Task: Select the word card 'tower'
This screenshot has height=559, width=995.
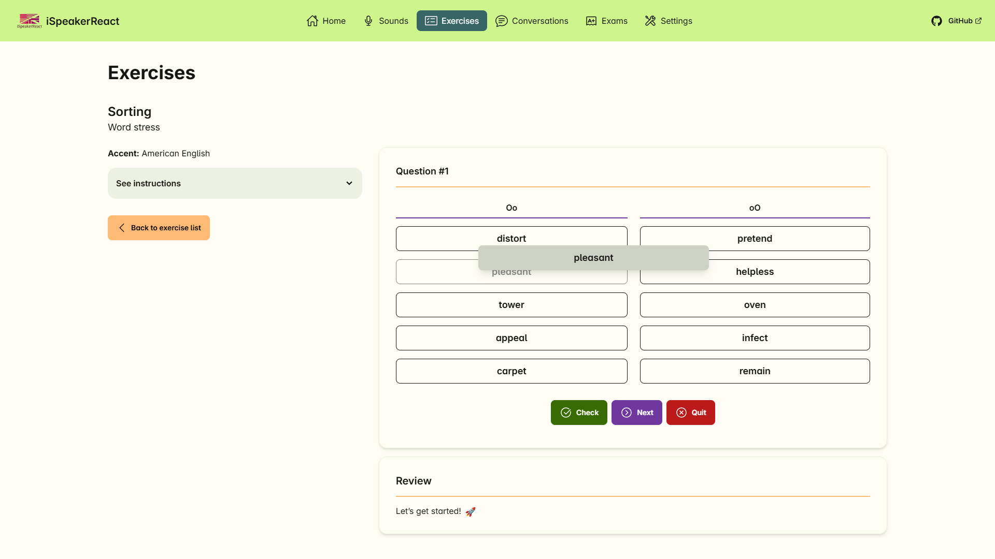Action: tap(511, 305)
